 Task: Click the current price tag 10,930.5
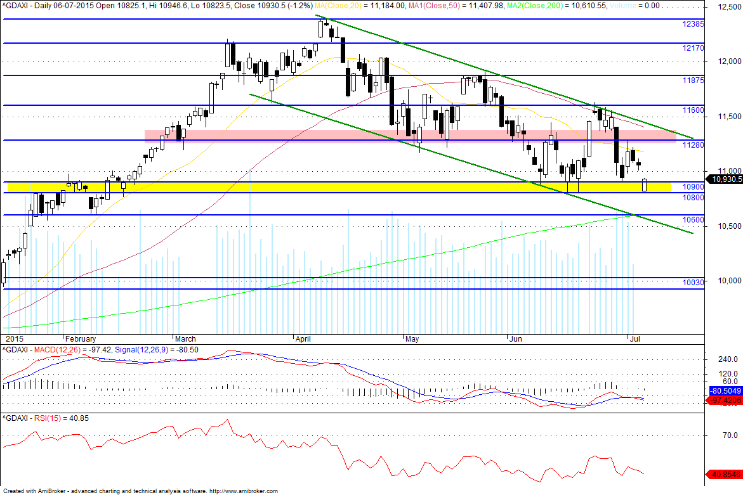tap(725, 179)
